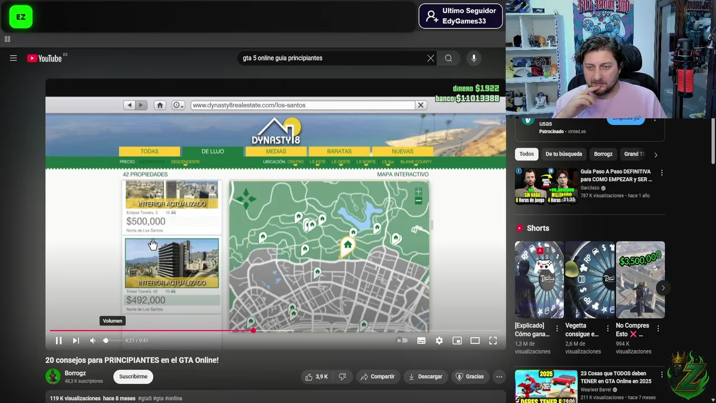Open the No Compres Esto short
Screen dimensions: 716x403
coord(640,280)
